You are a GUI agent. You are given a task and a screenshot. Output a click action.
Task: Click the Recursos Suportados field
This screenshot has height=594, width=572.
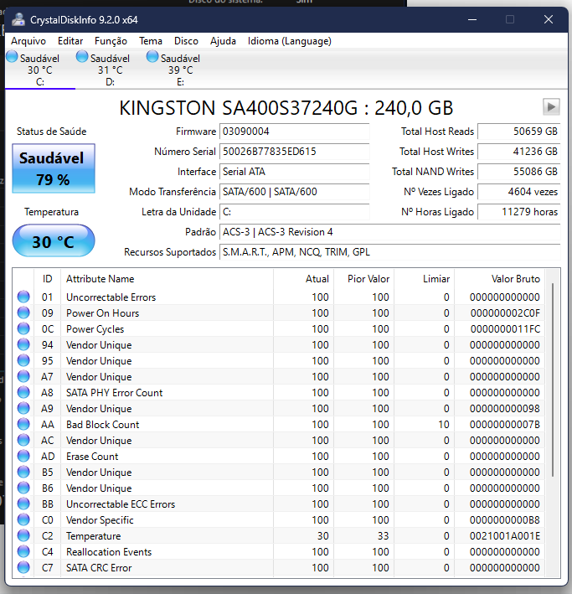pyautogui.click(x=389, y=252)
